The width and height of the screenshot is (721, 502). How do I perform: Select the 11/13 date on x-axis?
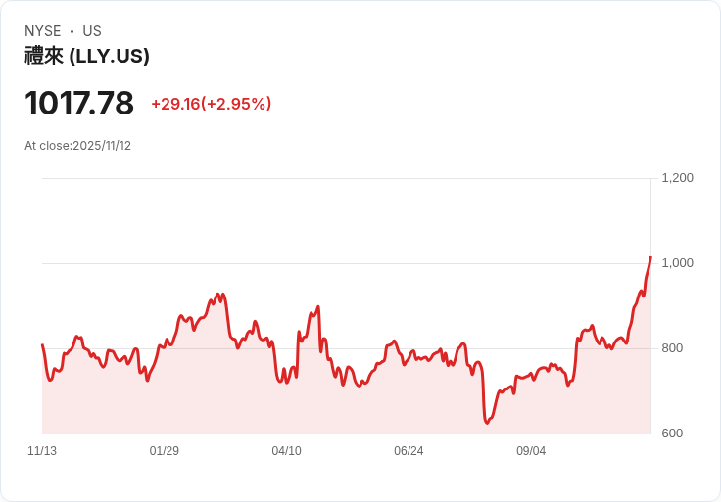[42, 451]
